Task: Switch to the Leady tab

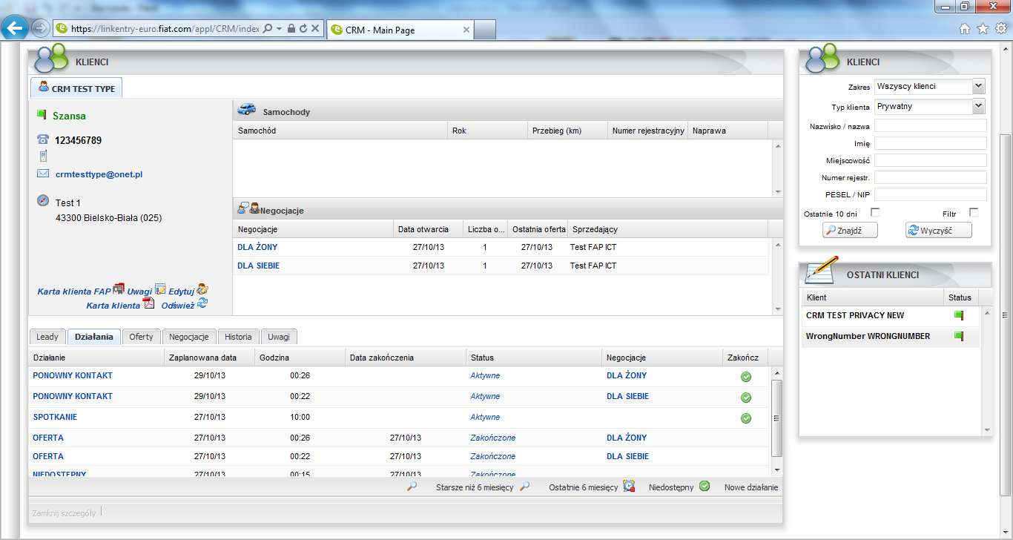Action: [47, 337]
